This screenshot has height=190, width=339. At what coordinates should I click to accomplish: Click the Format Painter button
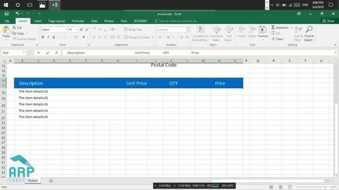pos(24,39)
